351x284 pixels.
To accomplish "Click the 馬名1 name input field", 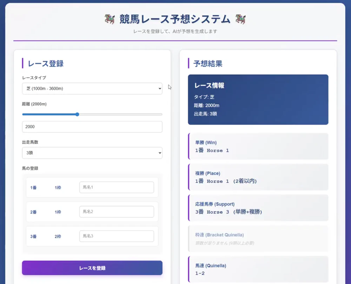I will 117,187.
